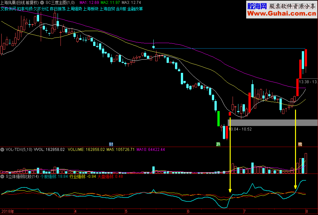
Task: Click the blue 财 marker icon
Action: coord(111,144)
